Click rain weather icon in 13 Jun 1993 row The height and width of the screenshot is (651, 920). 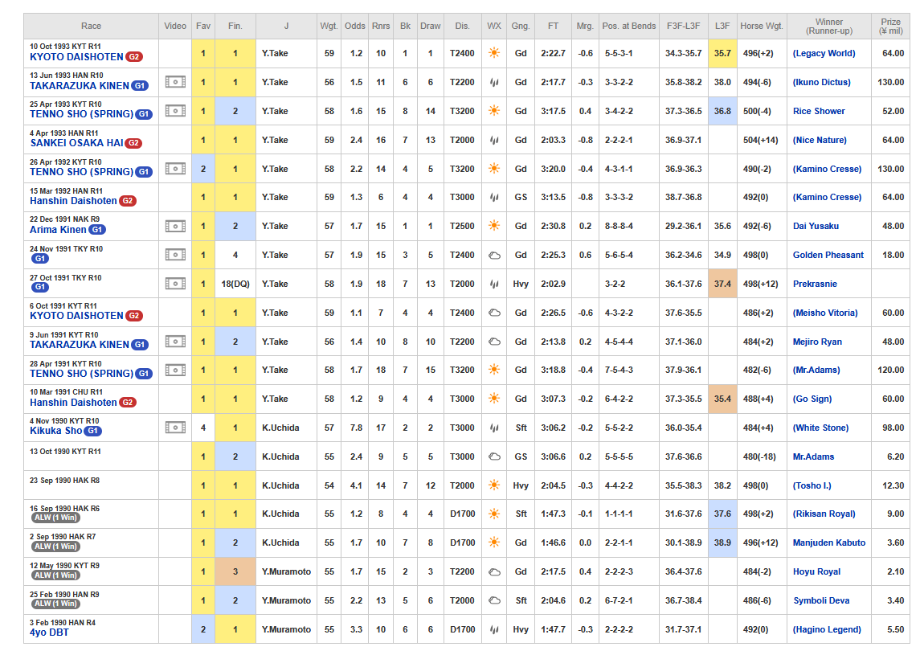pos(494,82)
